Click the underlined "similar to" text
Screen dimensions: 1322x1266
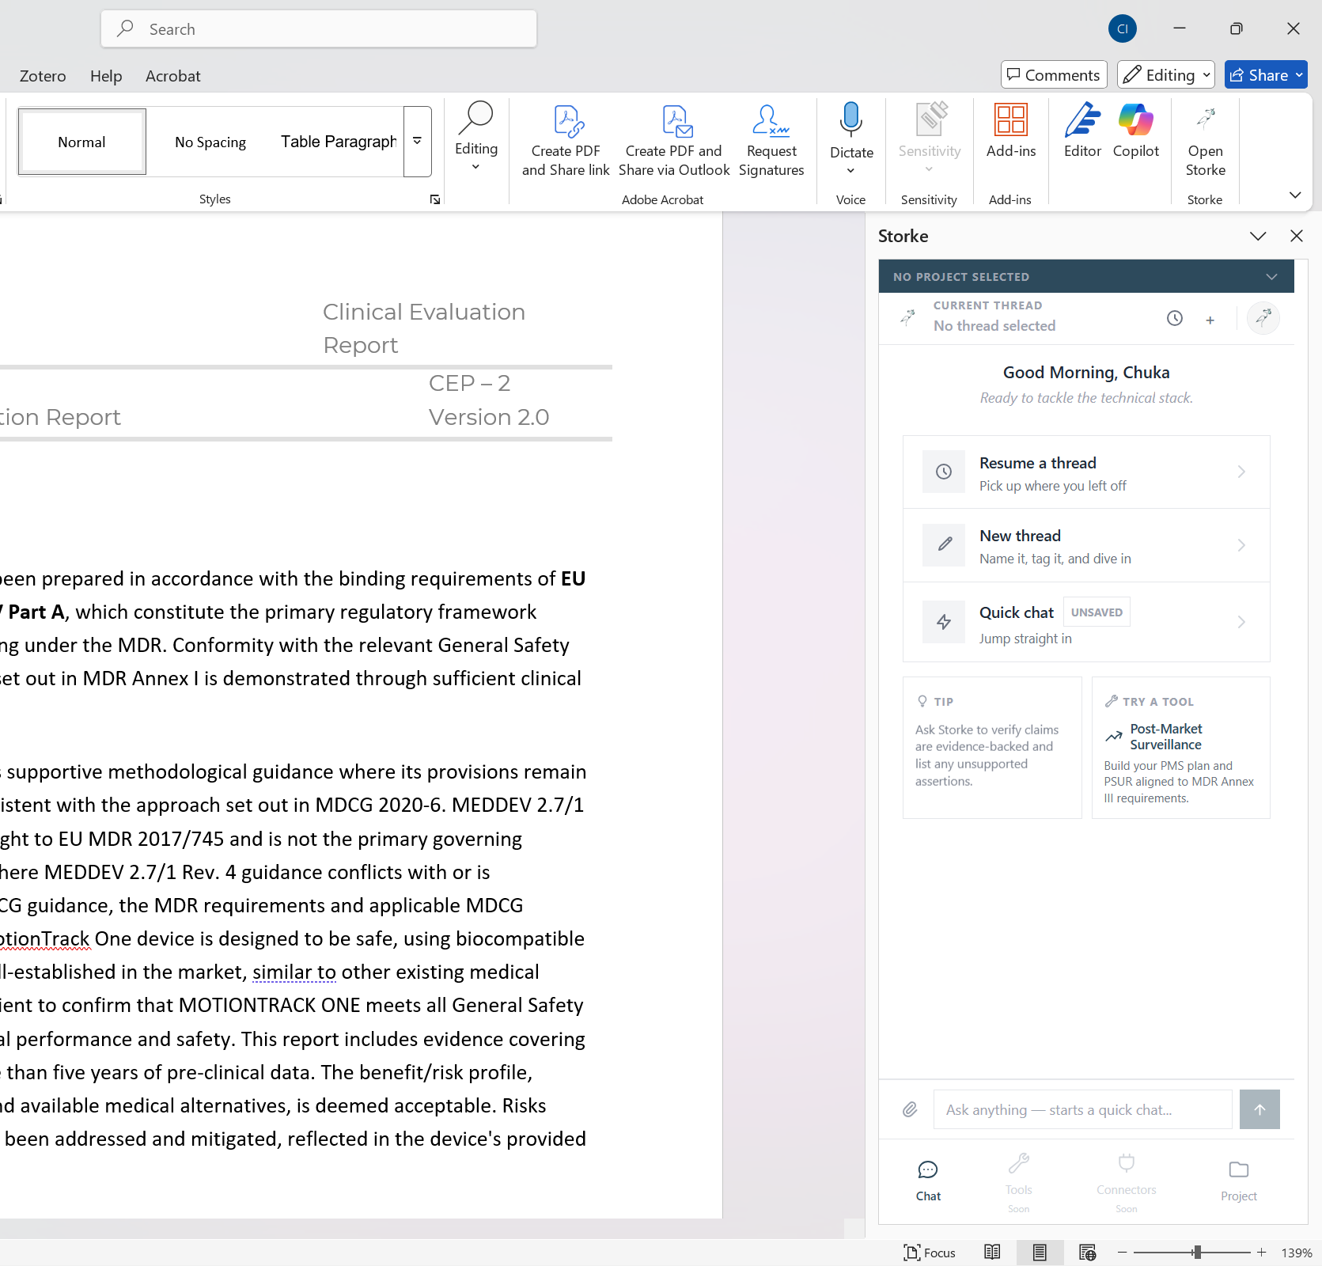click(x=294, y=972)
